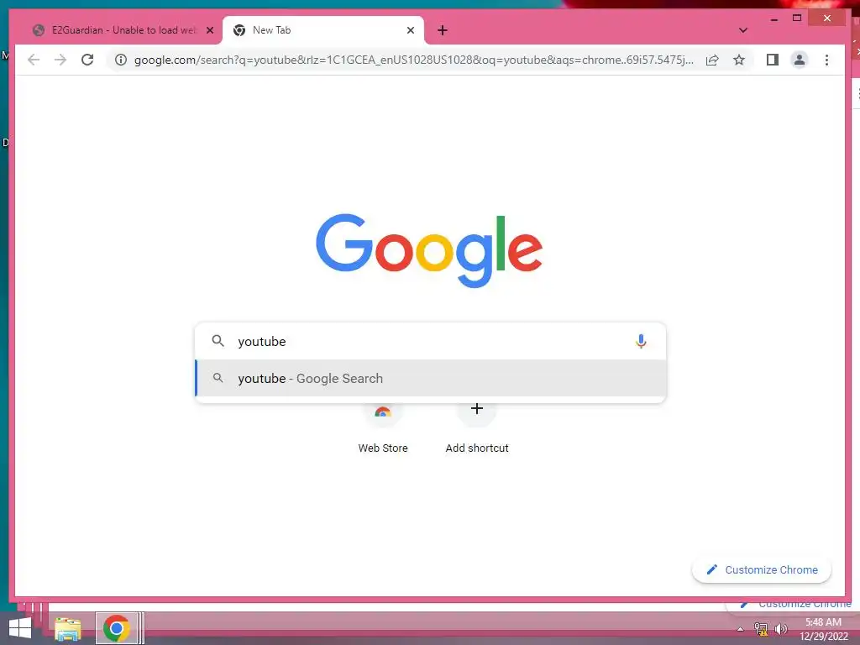Image resolution: width=860 pixels, height=645 pixels.
Task: Open the side panel icon
Action: [773, 60]
